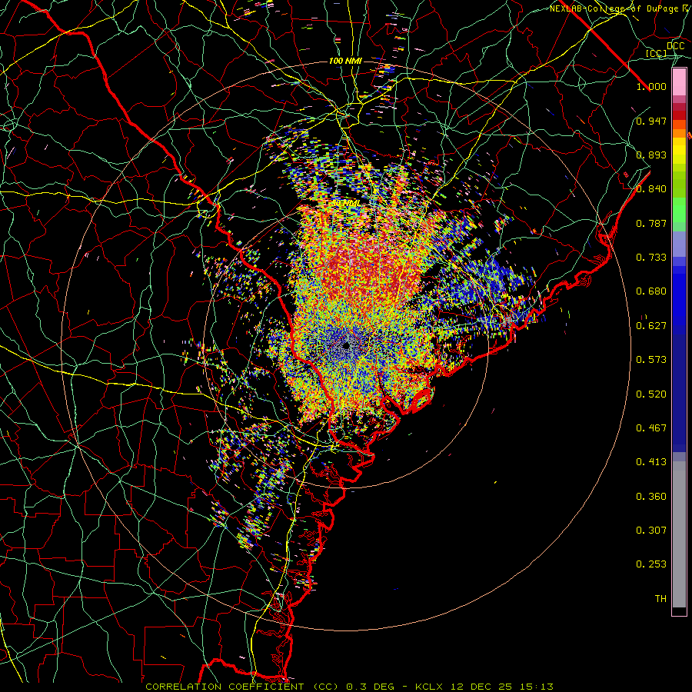
Task: Pick the pink swatch at top of color bar
Action: click(x=679, y=82)
